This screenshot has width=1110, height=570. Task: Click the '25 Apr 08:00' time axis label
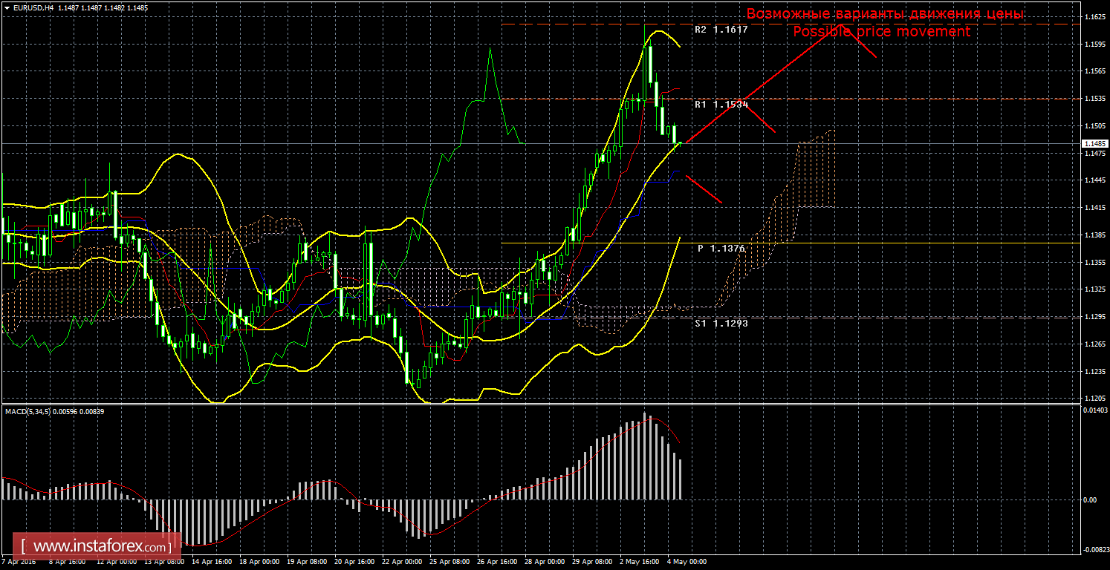pyautogui.click(x=449, y=562)
